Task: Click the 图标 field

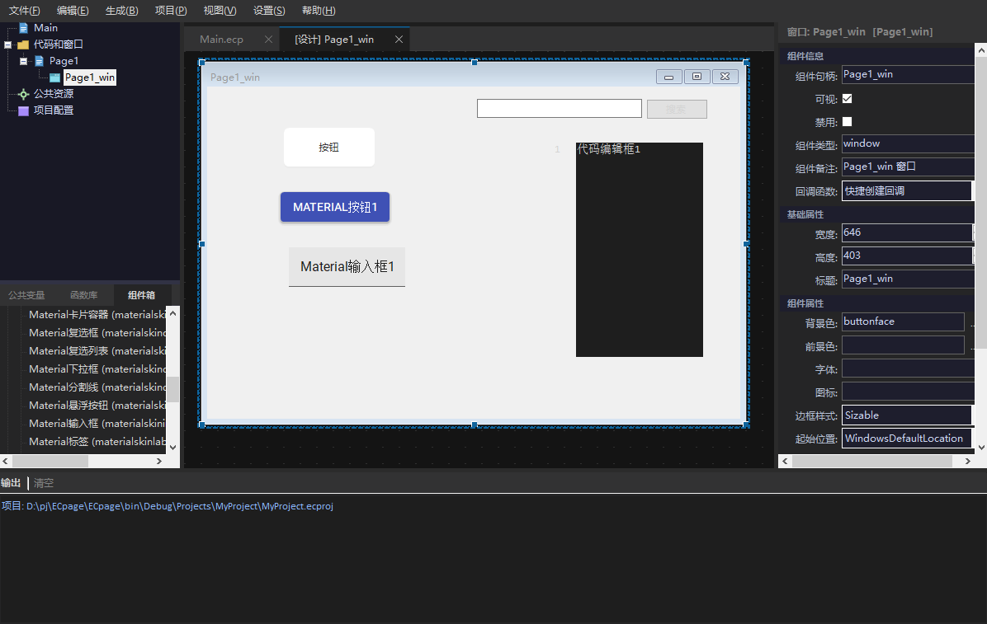Action: pyautogui.click(x=908, y=392)
